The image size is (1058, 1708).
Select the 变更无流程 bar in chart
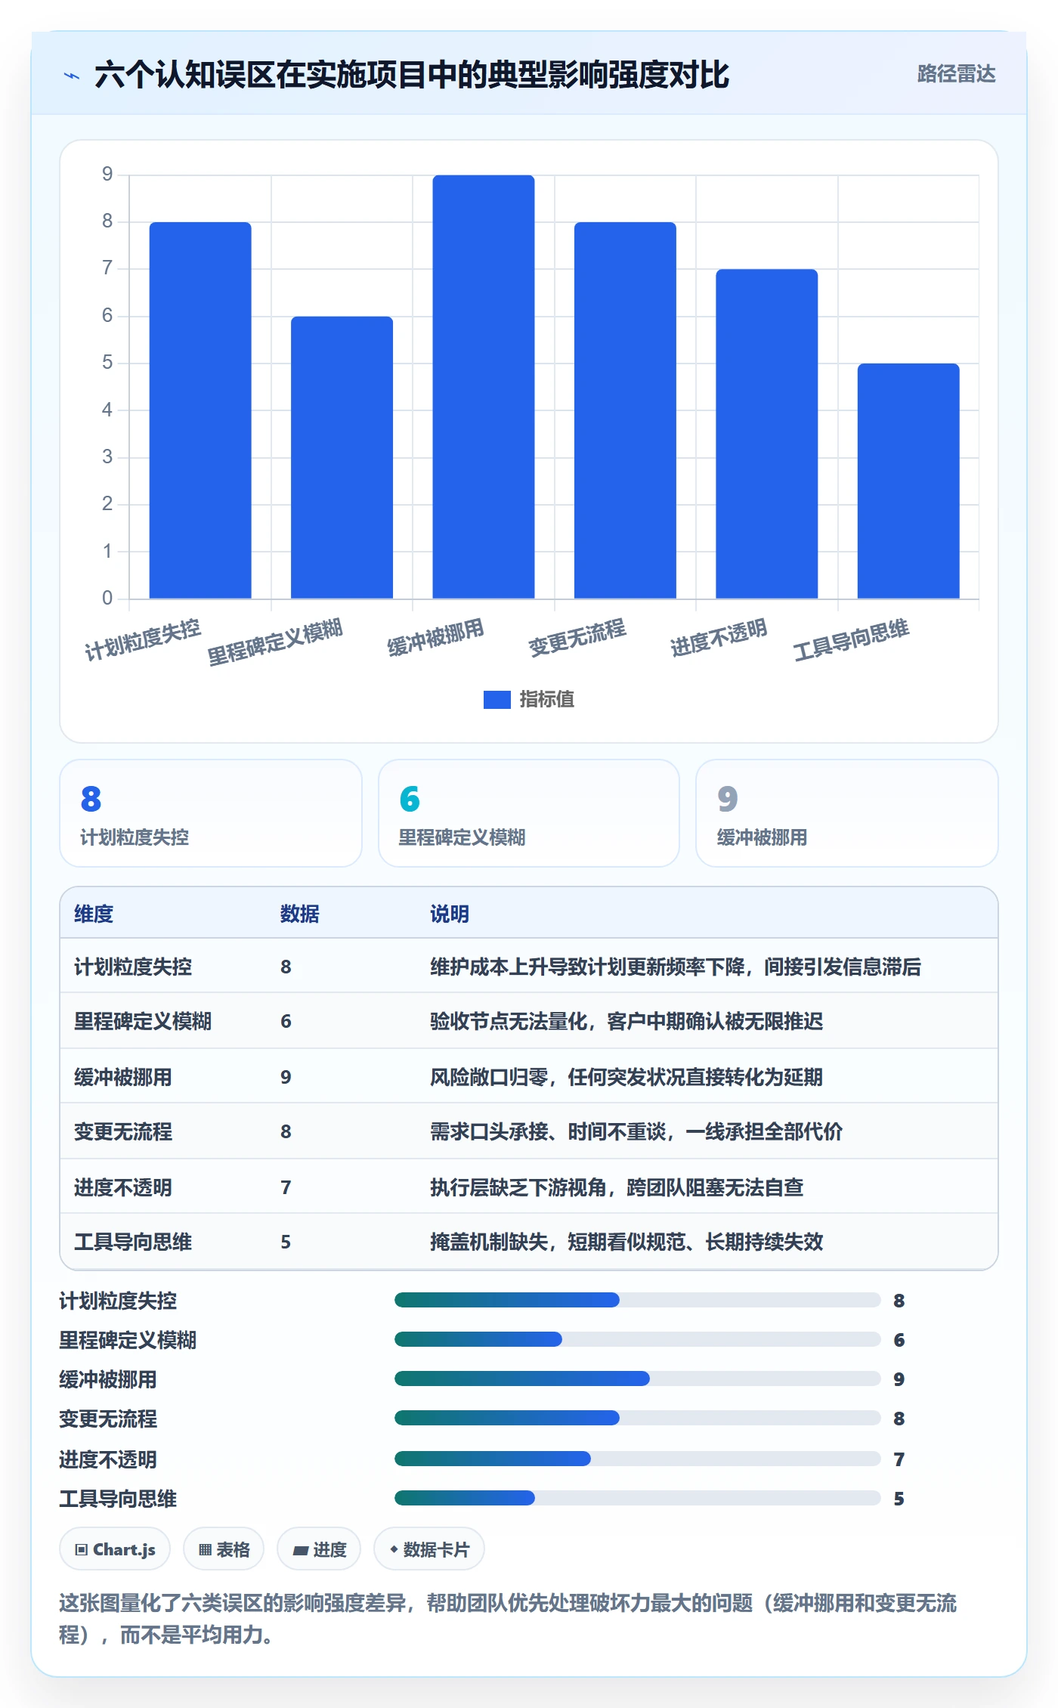[x=625, y=410]
